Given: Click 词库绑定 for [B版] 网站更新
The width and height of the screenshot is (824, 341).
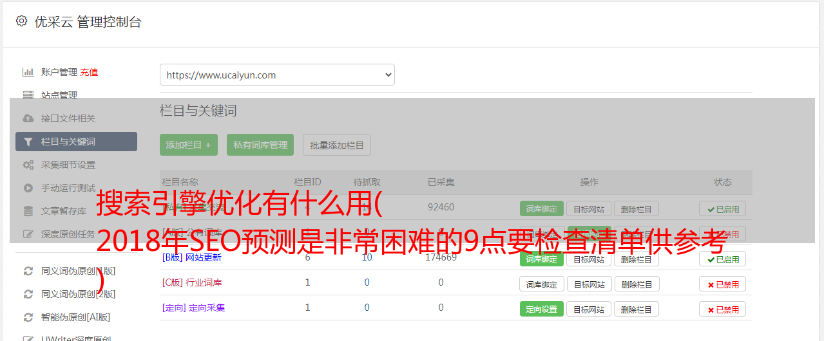Looking at the screenshot, I should tap(542, 259).
